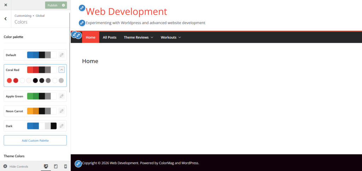Click the close customizer X icon
The width and height of the screenshot is (362, 171).
pos(6,5)
